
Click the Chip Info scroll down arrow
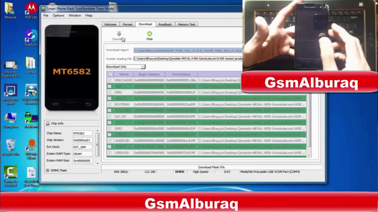pyautogui.click(x=97, y=163)
